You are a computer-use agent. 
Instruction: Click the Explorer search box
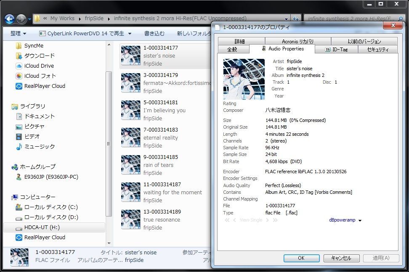tap(351, 19)
